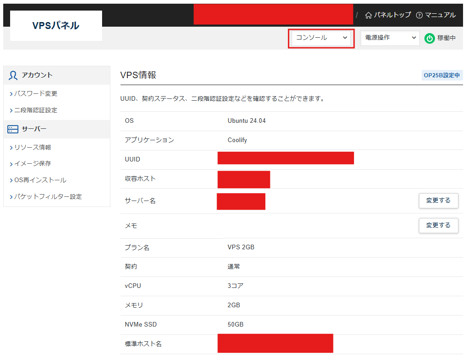The height and width of the screenshot is (356, 475).
Task: Click the サーバー server icon
Action: click(13, 129)
